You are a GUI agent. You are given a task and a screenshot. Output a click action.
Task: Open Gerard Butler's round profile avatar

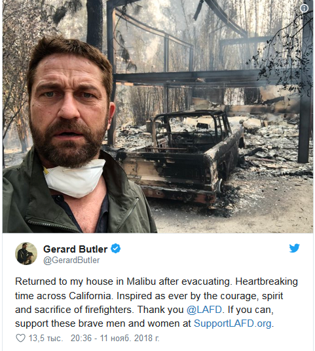point(26,253)
